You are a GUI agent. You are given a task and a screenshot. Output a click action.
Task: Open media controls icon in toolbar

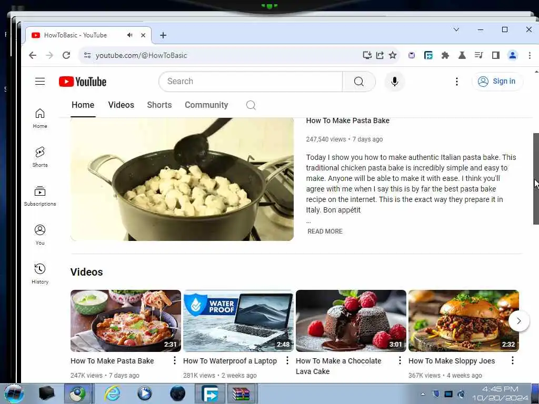pyautogui.click(x=478, y=55)
